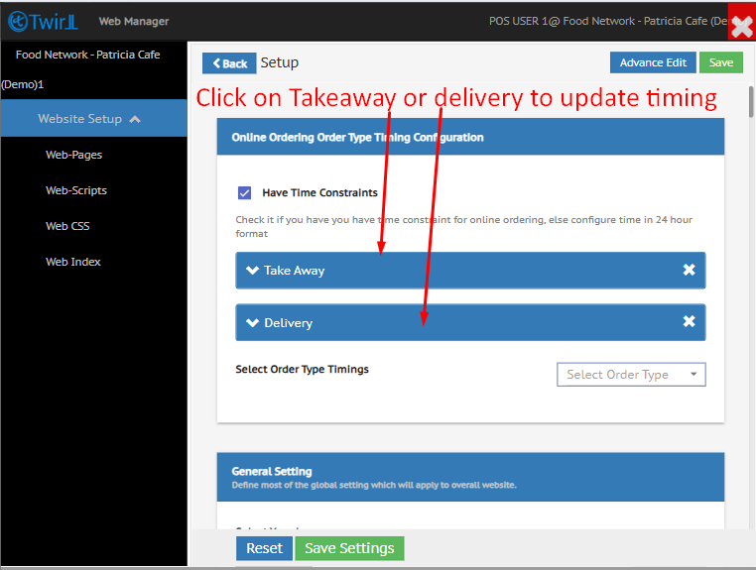756x570 pixels.
Task: Remove the Take Away timing with X icon
Action: pyautogui.click(x=689, y=270)
